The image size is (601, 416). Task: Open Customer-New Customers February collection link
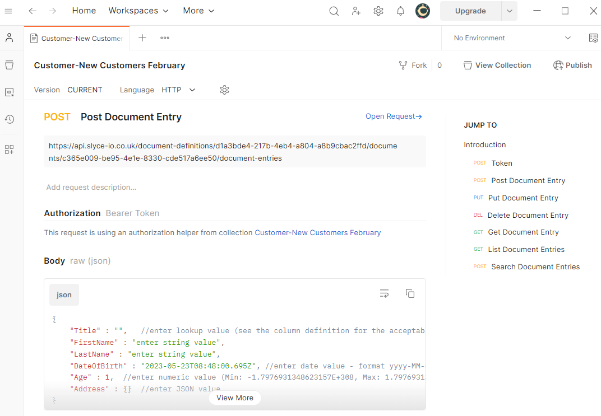click(318, 233)
